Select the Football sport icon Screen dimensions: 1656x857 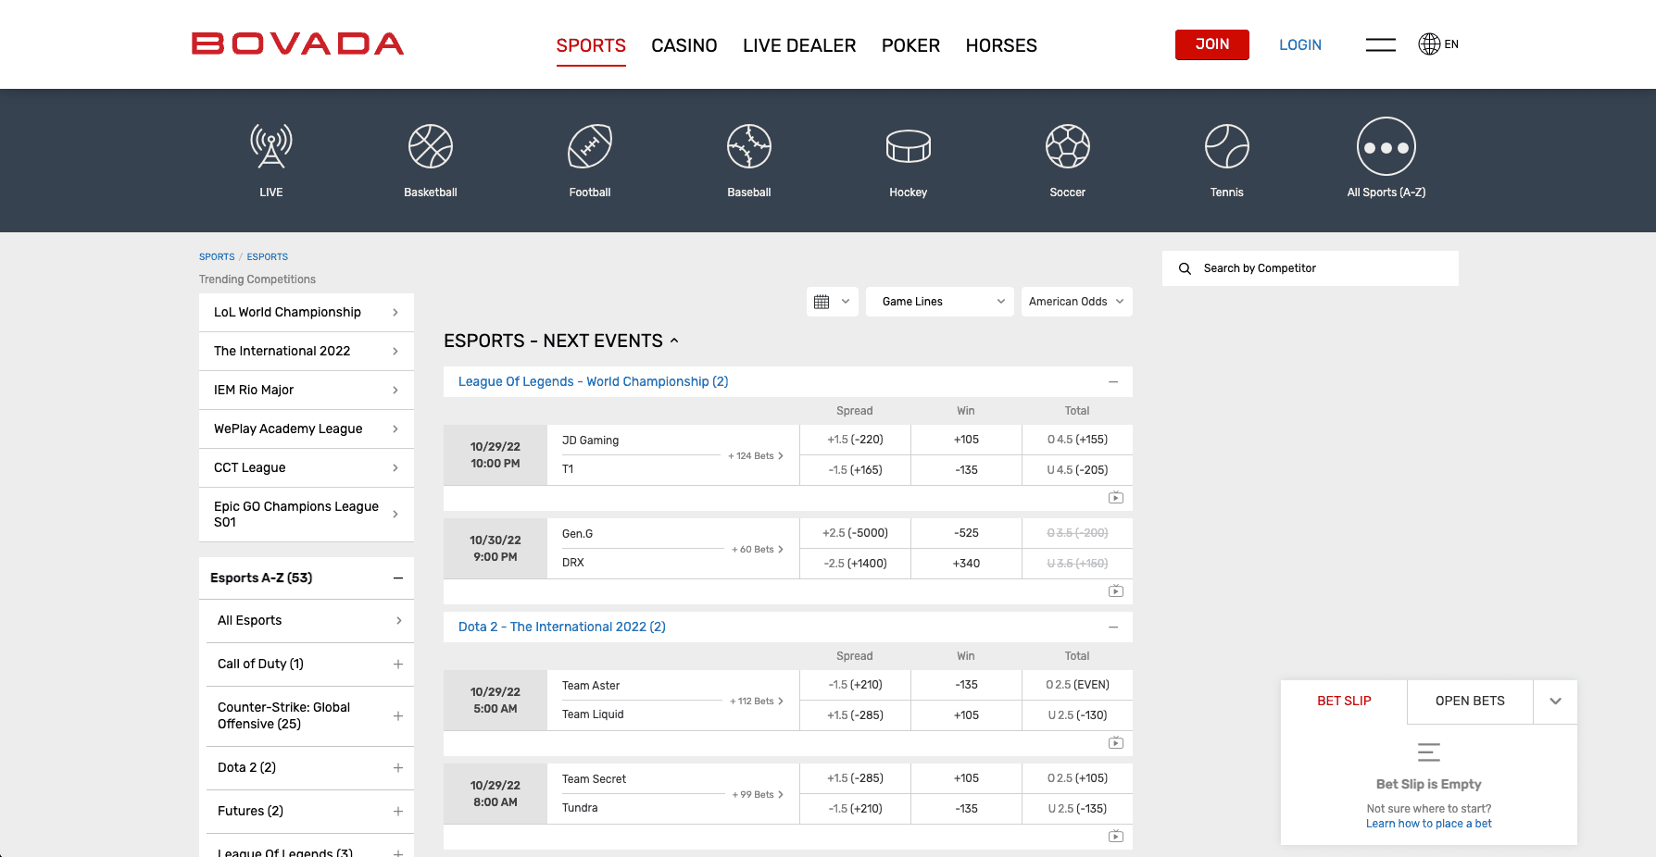coord(590,146)
